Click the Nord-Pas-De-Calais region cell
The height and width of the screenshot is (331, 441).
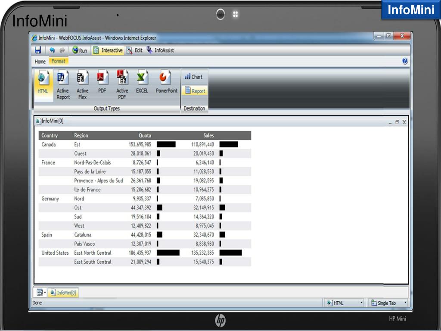(93, 162)
